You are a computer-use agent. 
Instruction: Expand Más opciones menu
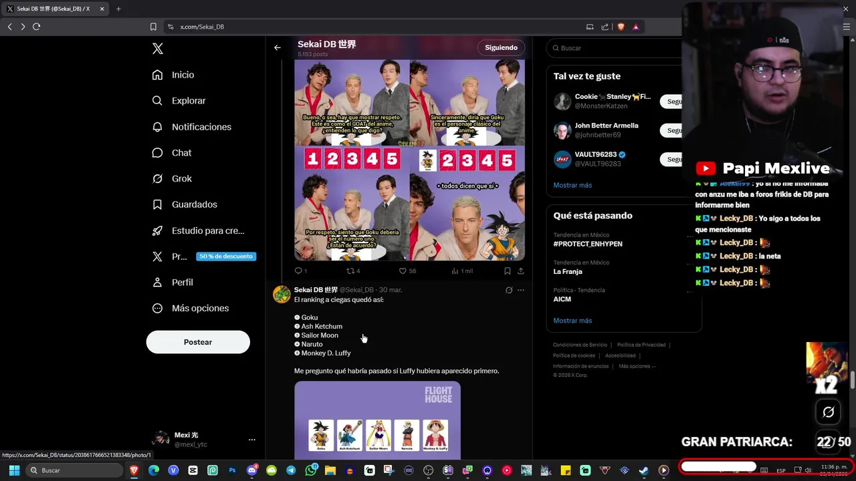[191, 309]
